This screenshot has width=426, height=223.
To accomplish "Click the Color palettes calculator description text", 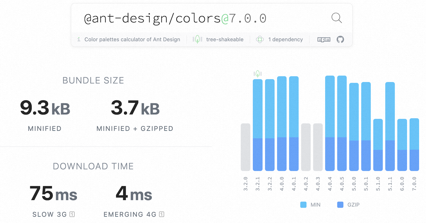I will [132, 39].
